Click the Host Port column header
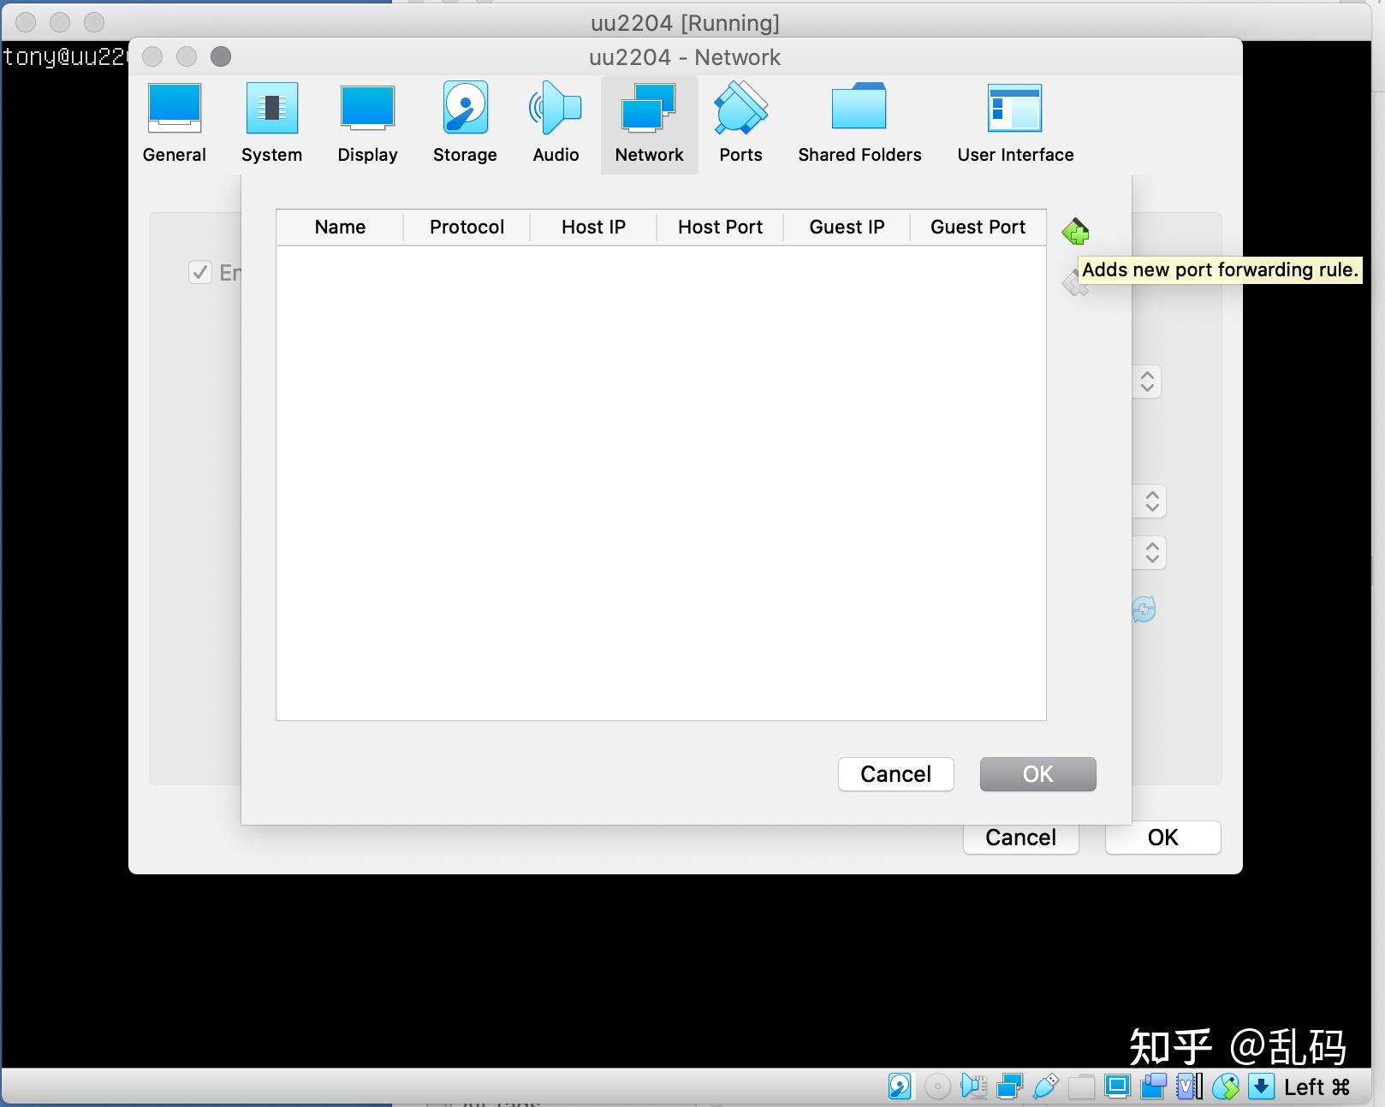Screen dimensions: 1385x1107 (720, 227)
